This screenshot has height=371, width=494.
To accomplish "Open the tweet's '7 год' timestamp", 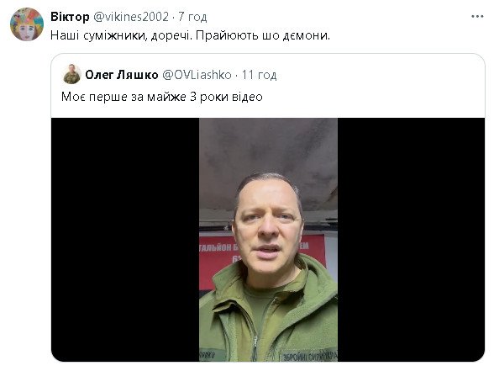I will pos(192,17).
